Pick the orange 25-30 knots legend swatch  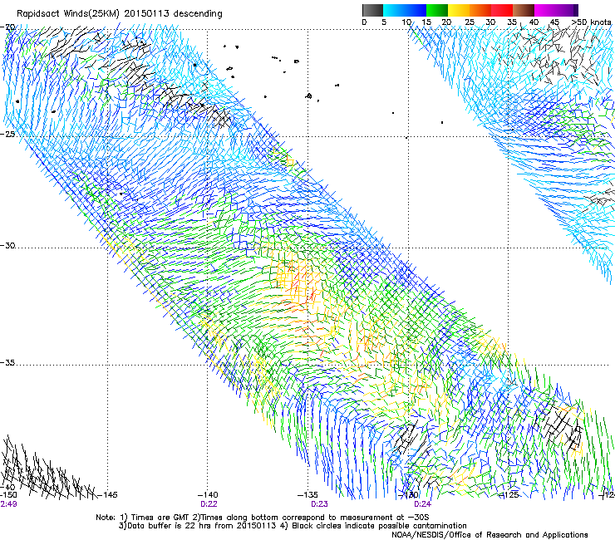pos(480,10)
